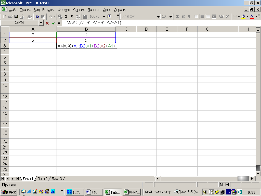Screen dimensions: 261x196
Task: Toggle the Center alignment button
Action: tap(202, 17)
